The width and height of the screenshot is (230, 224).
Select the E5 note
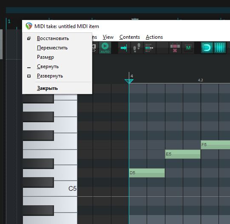tap(183, 154)
